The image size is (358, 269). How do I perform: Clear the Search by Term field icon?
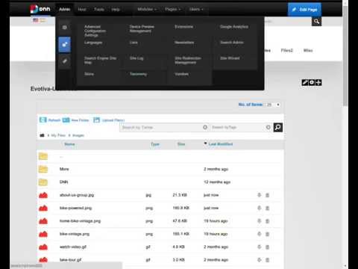(205, 127)
